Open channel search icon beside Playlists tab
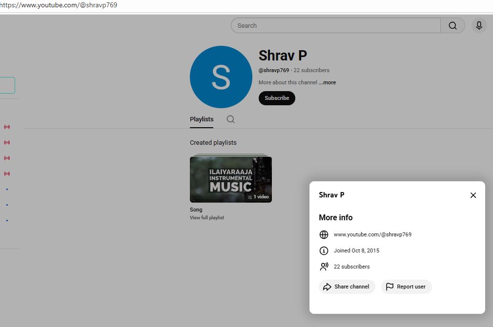493x327 pixels. pyautogui.click(x=230, y=119)
